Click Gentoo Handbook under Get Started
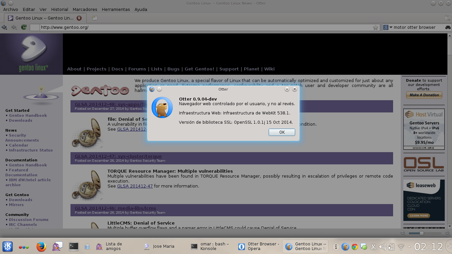This screenshot has height=254, width=452. click(x=28, y=115)
